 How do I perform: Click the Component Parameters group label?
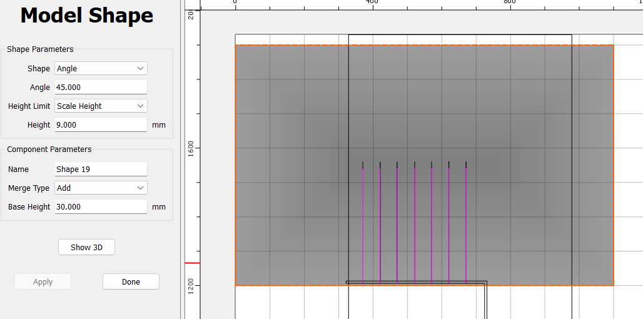(49, 149)
